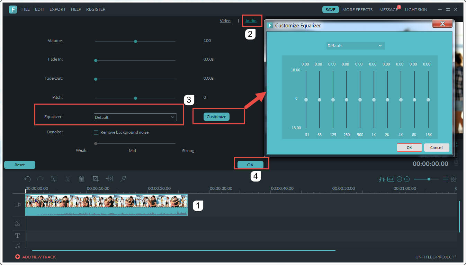
Task: Open the crop tool icon
Action: pyautogui.click(x=96, y=178)
